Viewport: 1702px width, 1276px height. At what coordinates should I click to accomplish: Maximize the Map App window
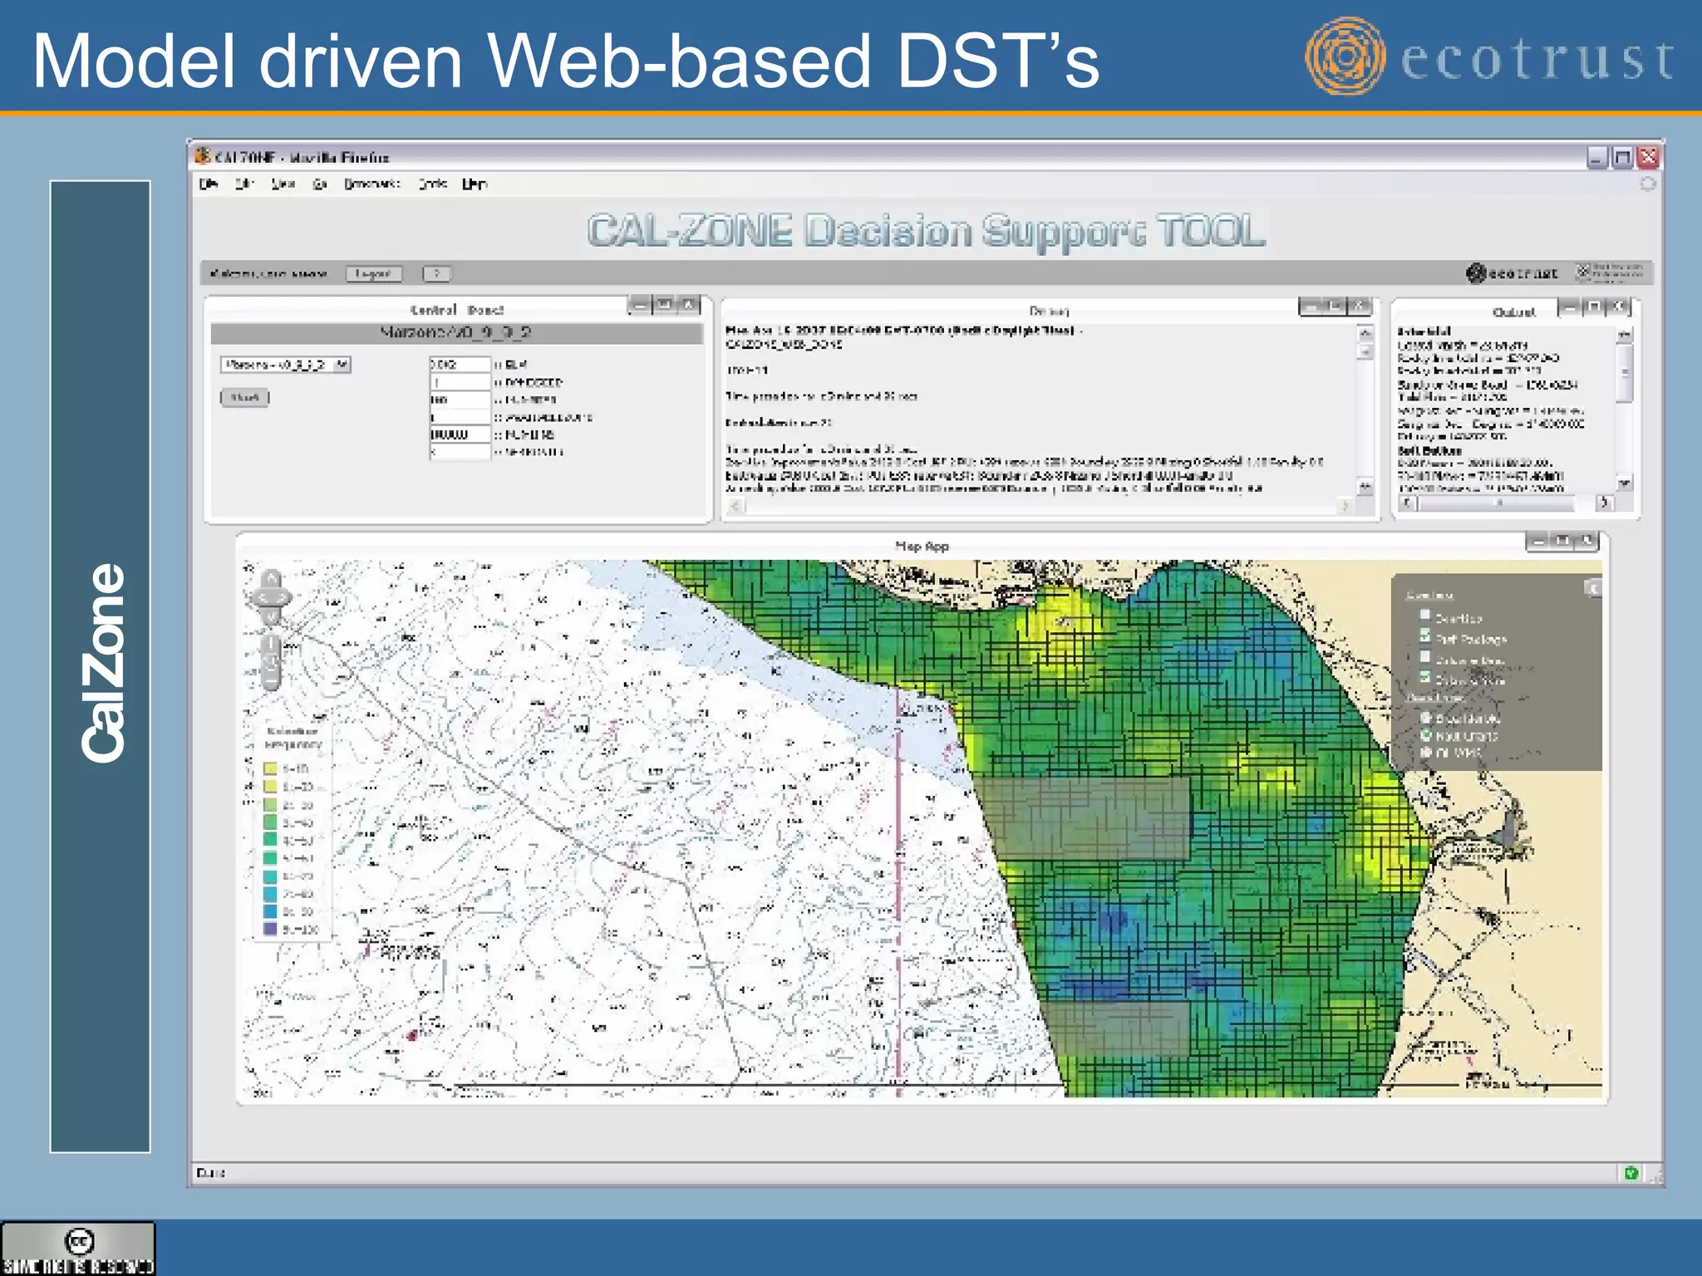1562,542
